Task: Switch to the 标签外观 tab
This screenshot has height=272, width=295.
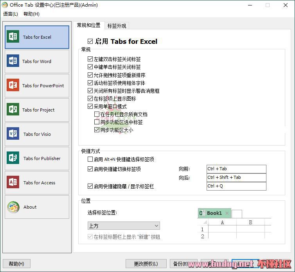Action: point(117,26)
